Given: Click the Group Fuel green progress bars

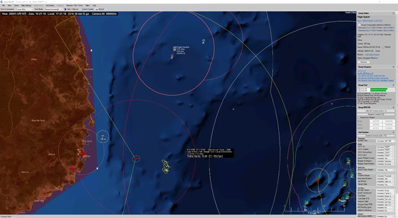Looking at the screenshot, I should click(379, 89).
